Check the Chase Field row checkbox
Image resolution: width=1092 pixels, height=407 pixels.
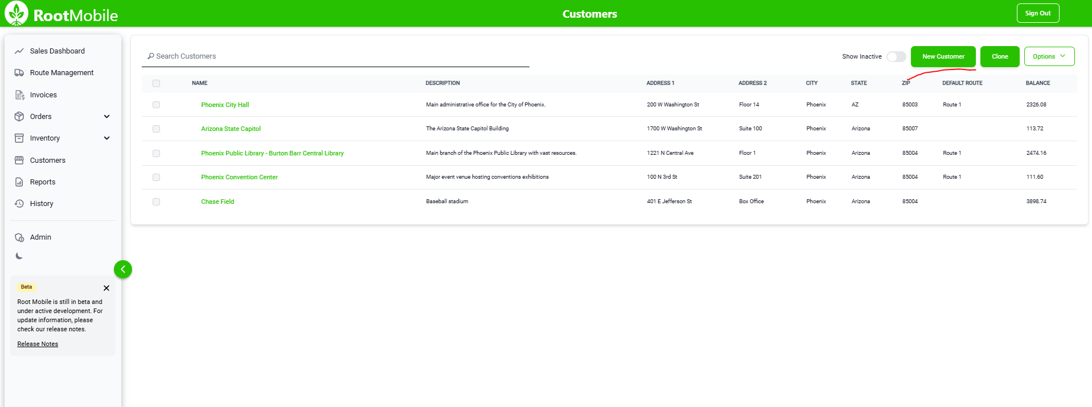pyautogui.click(x=157, y=202)
